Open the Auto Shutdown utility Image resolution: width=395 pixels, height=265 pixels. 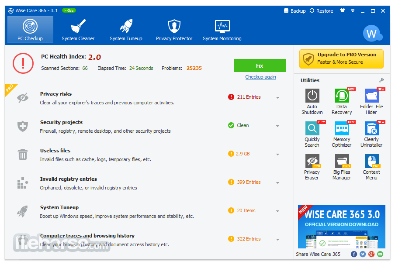[x=312, y=101]
